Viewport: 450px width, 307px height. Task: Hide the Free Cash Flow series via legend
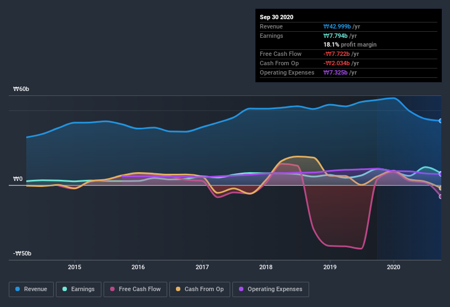[x=135, y=289]
